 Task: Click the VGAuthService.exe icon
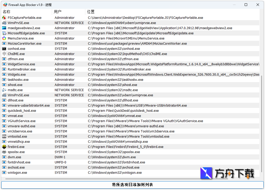pyautogui.click(x=4, y=121)
